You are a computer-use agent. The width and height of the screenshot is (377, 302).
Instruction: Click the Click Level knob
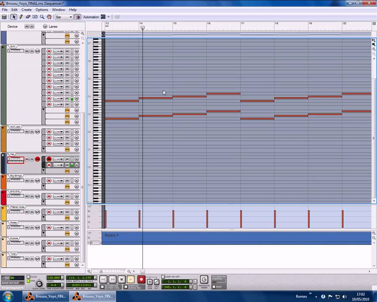(x=39, y=284)
